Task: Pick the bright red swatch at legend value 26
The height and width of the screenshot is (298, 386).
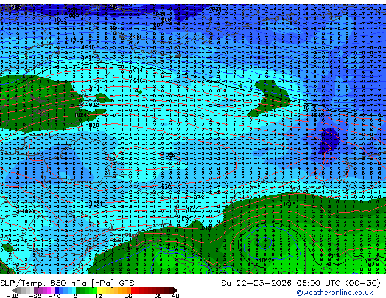Action: click(133, 290)
